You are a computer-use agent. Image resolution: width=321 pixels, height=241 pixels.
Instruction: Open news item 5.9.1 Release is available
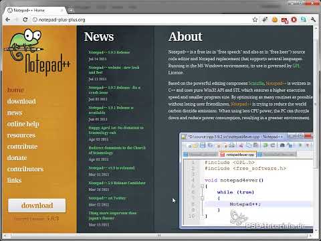[111, 110]
